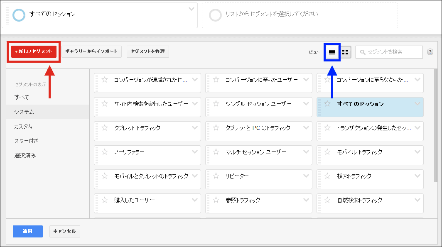Expand dropdown on モバイル トラフィック segment
This screenshot has height=247, width=442.
coord(417,152)
